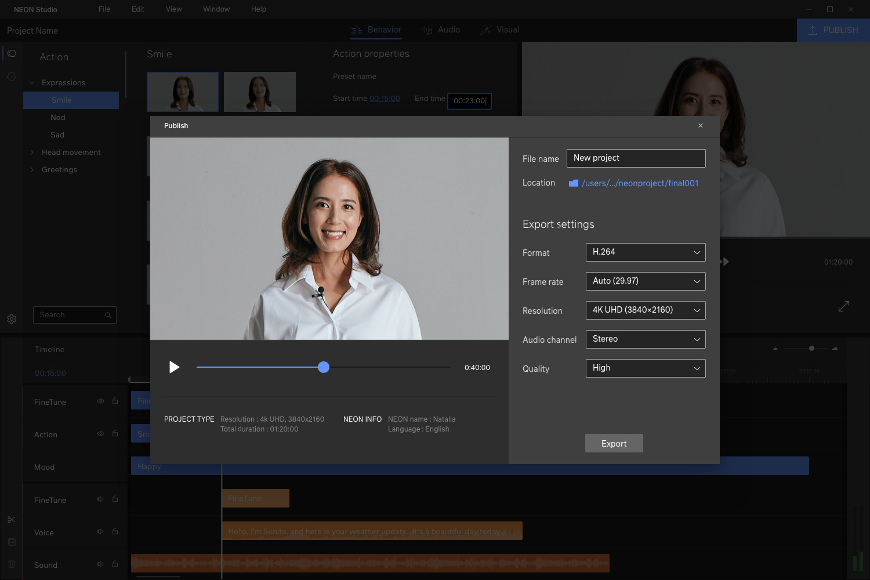Click the Export button
The image size is (870, 580).
pyautogui.click(x=614, y=443)
